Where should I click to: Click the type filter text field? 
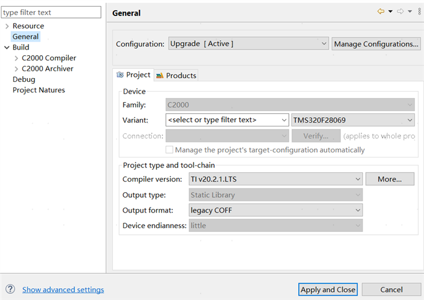click(50, 12)
